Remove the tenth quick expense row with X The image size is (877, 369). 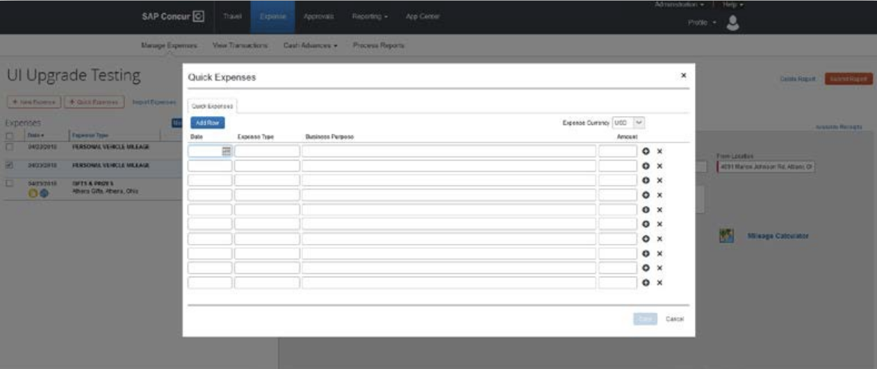click(659, 282)
